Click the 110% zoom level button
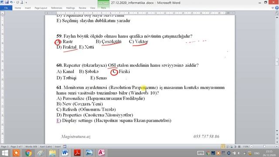This screenshot has width=279, height=157. click(x=245, y=147)
